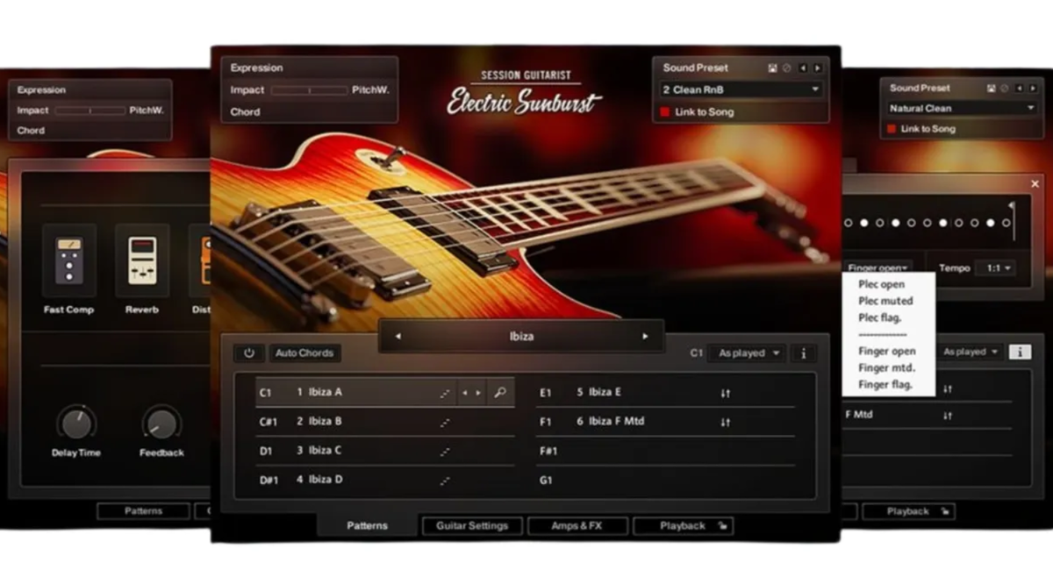Click previous preset arrow in center Sound Preset
Viewport: 1053px width, 584px height.
(x=802, y=68)
